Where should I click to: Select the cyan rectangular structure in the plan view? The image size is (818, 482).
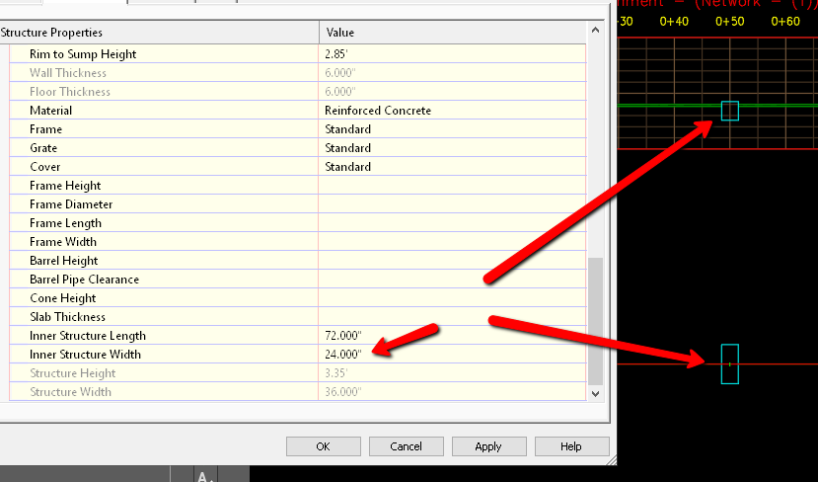tap(730, 364)
